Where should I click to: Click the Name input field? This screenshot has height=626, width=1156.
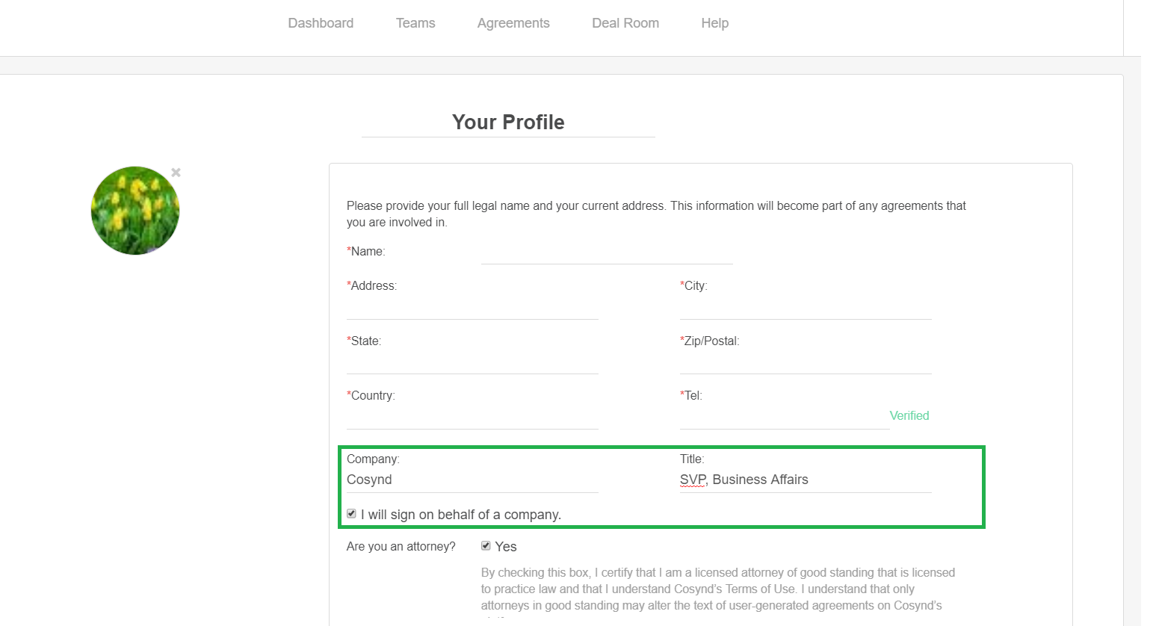point(607,259)
